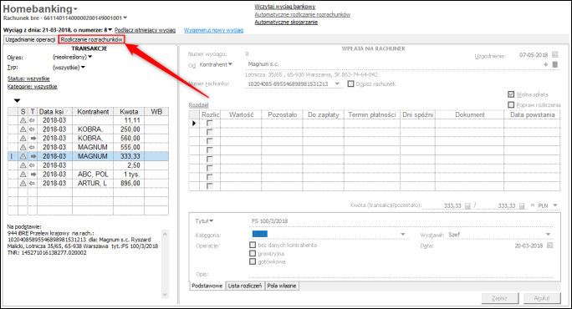The width and height of the screenshot is (572, 309).
Task: Tick second Rozlicz checkbox in settlement grid
Action: (x=209, y=132)
